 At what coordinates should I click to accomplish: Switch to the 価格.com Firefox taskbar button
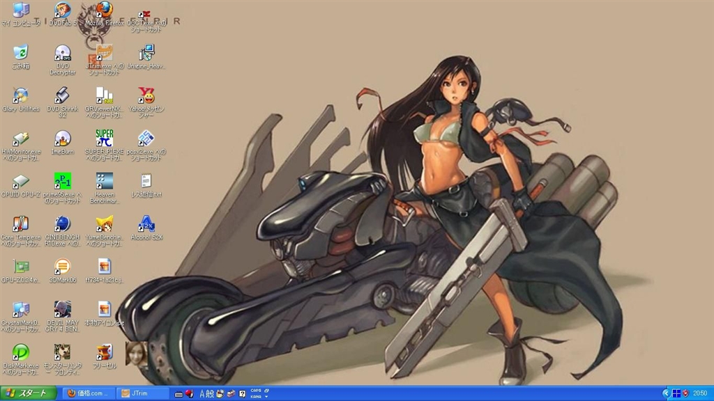point(89,393)
